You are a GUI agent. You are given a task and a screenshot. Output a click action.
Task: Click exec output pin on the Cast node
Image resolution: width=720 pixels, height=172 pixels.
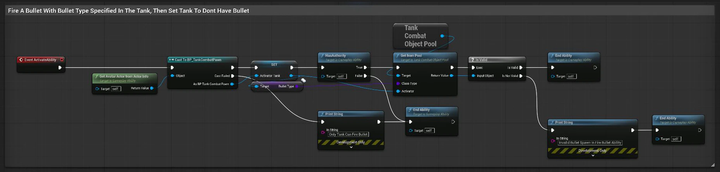tap(233, 68)
